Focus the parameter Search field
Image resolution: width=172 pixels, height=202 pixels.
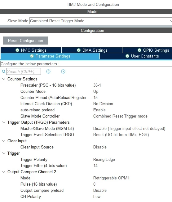[x=24, y=71]
